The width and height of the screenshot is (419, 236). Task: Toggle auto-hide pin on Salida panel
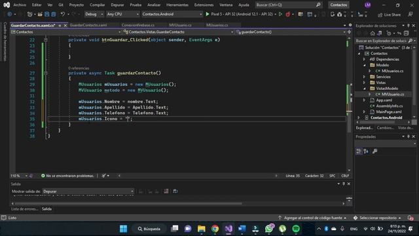pos(344,184)
